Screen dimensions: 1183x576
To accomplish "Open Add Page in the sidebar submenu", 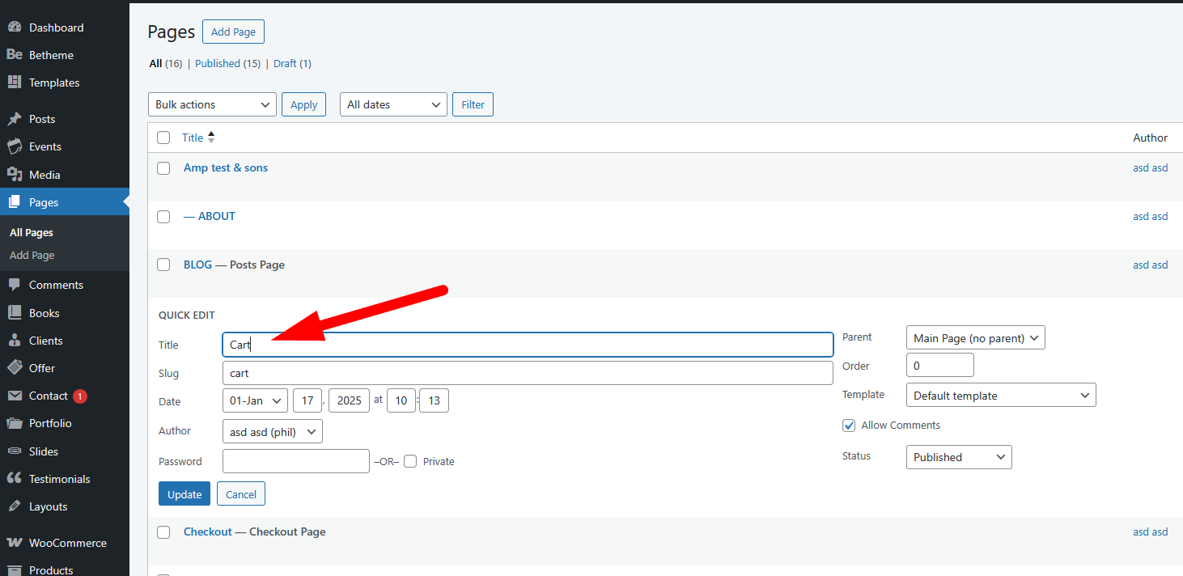I will [32, 255].
